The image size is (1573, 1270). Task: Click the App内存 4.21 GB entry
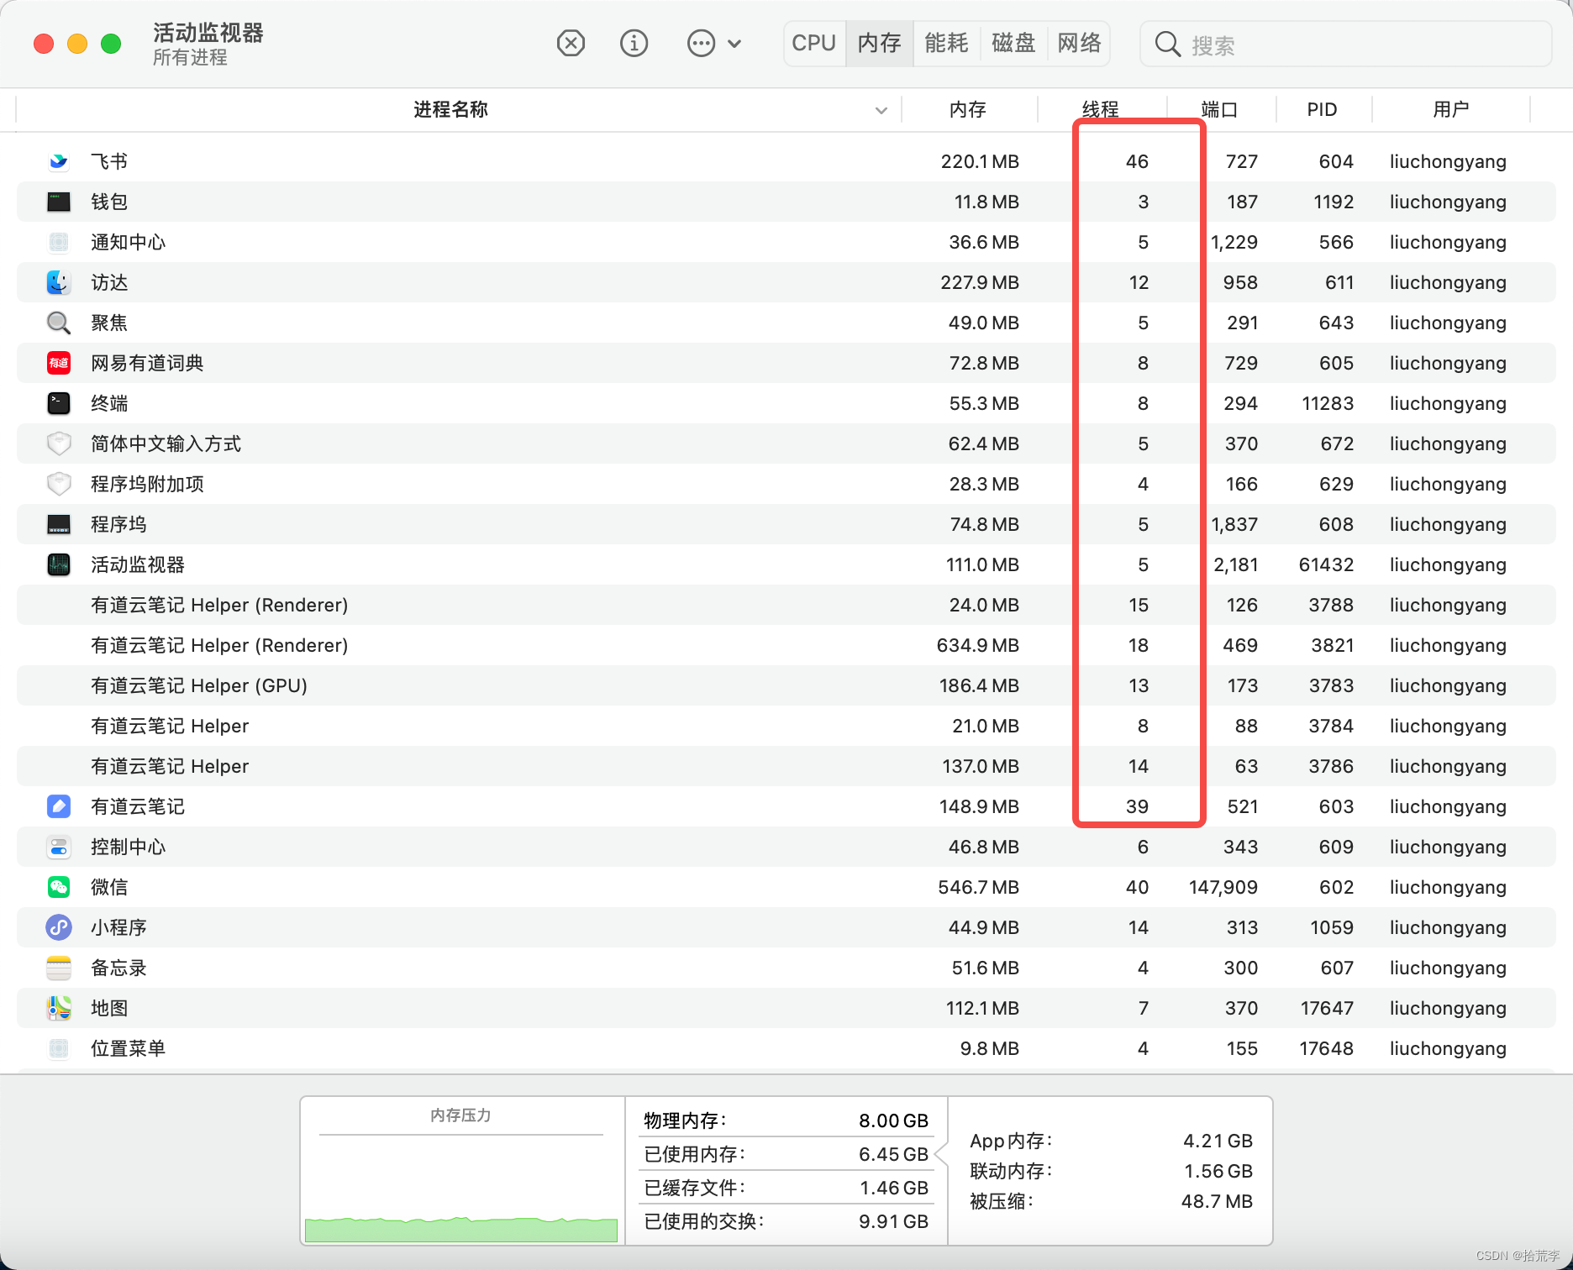coord(1111,1141)
